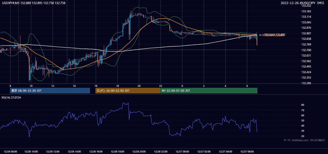Screen dimensions: 328x154
Task: Select hour label 12 under price chart
Action: coord(52,86)
